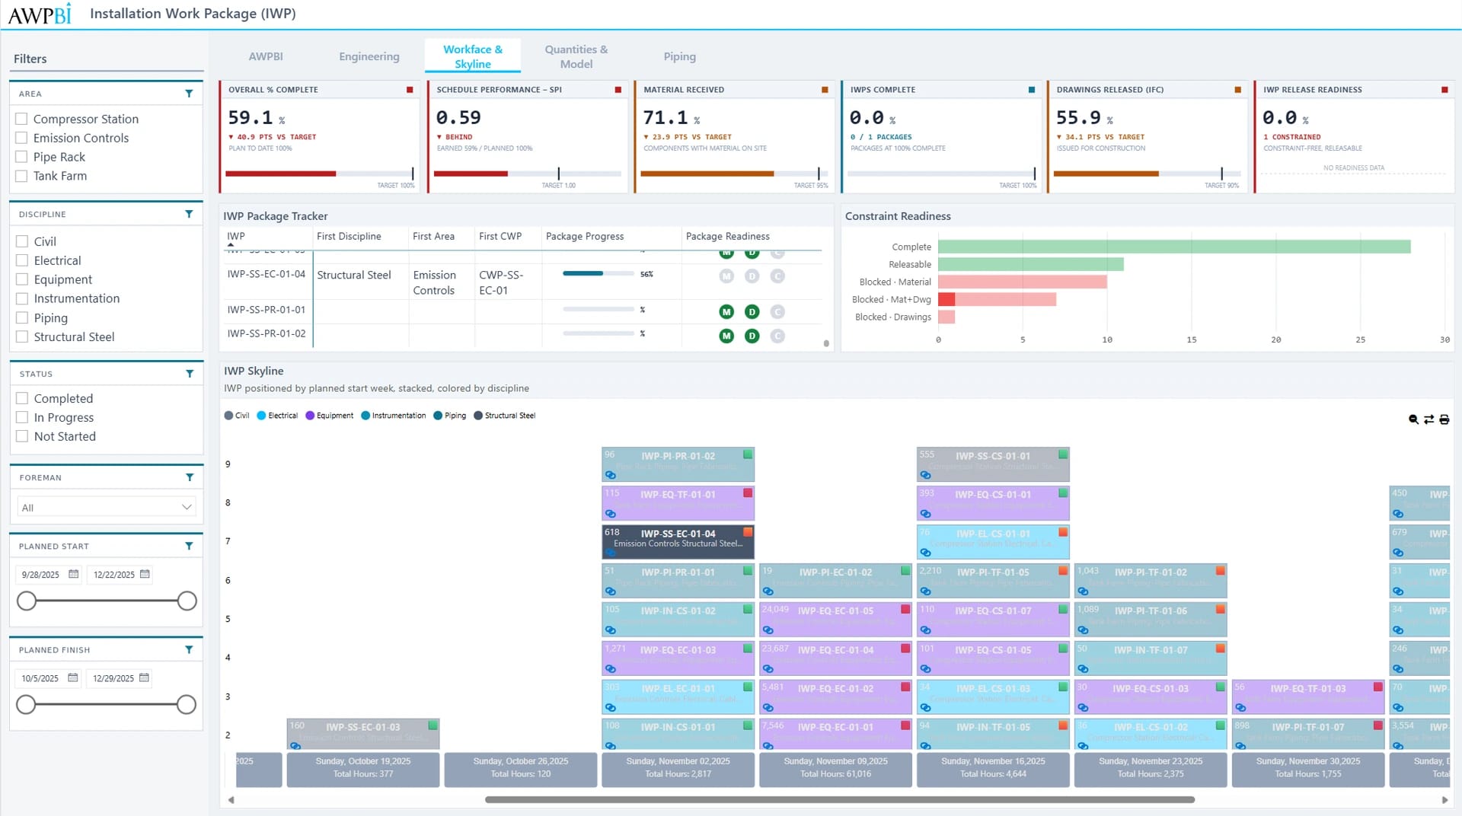Check the Completed status checkbox

pos(22,398)
